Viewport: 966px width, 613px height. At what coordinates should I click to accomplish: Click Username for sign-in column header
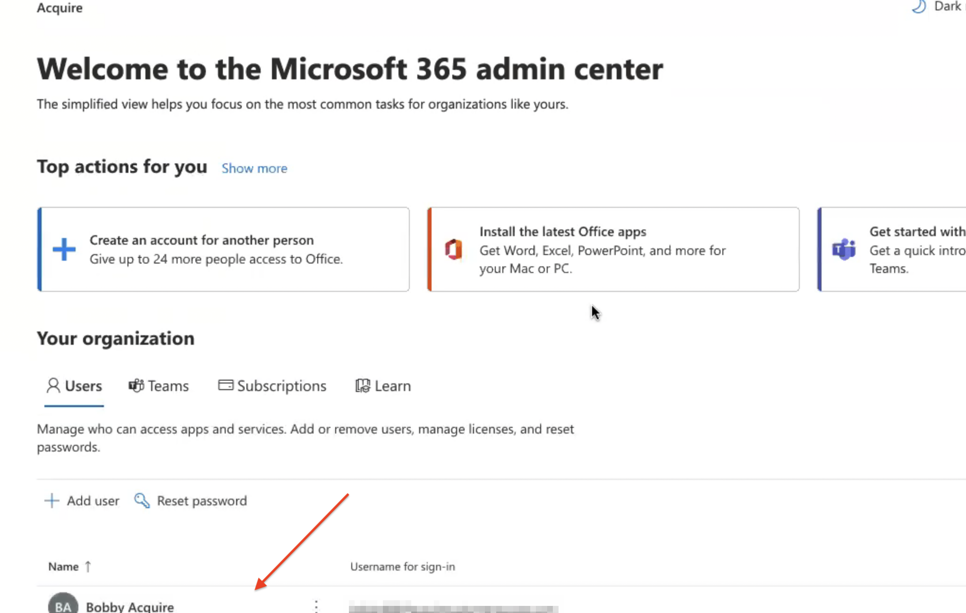tap(403, 566)
